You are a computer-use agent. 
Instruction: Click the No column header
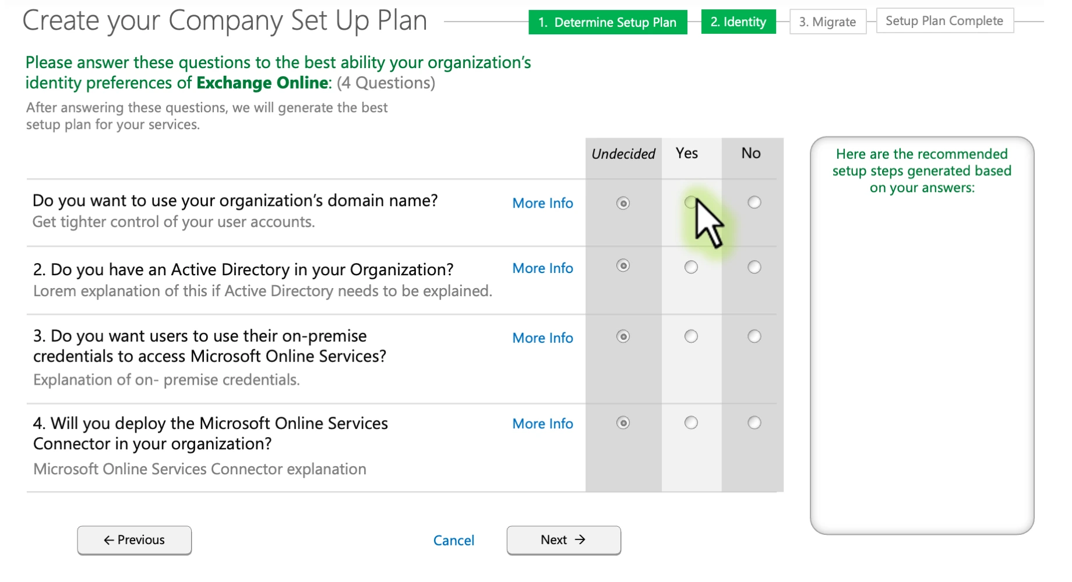751,153
